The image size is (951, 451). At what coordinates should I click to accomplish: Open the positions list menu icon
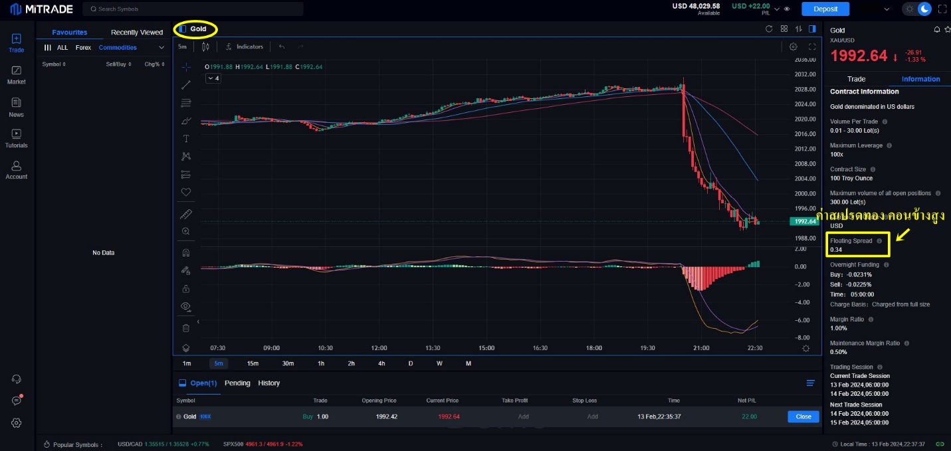[x=811, y=383]
